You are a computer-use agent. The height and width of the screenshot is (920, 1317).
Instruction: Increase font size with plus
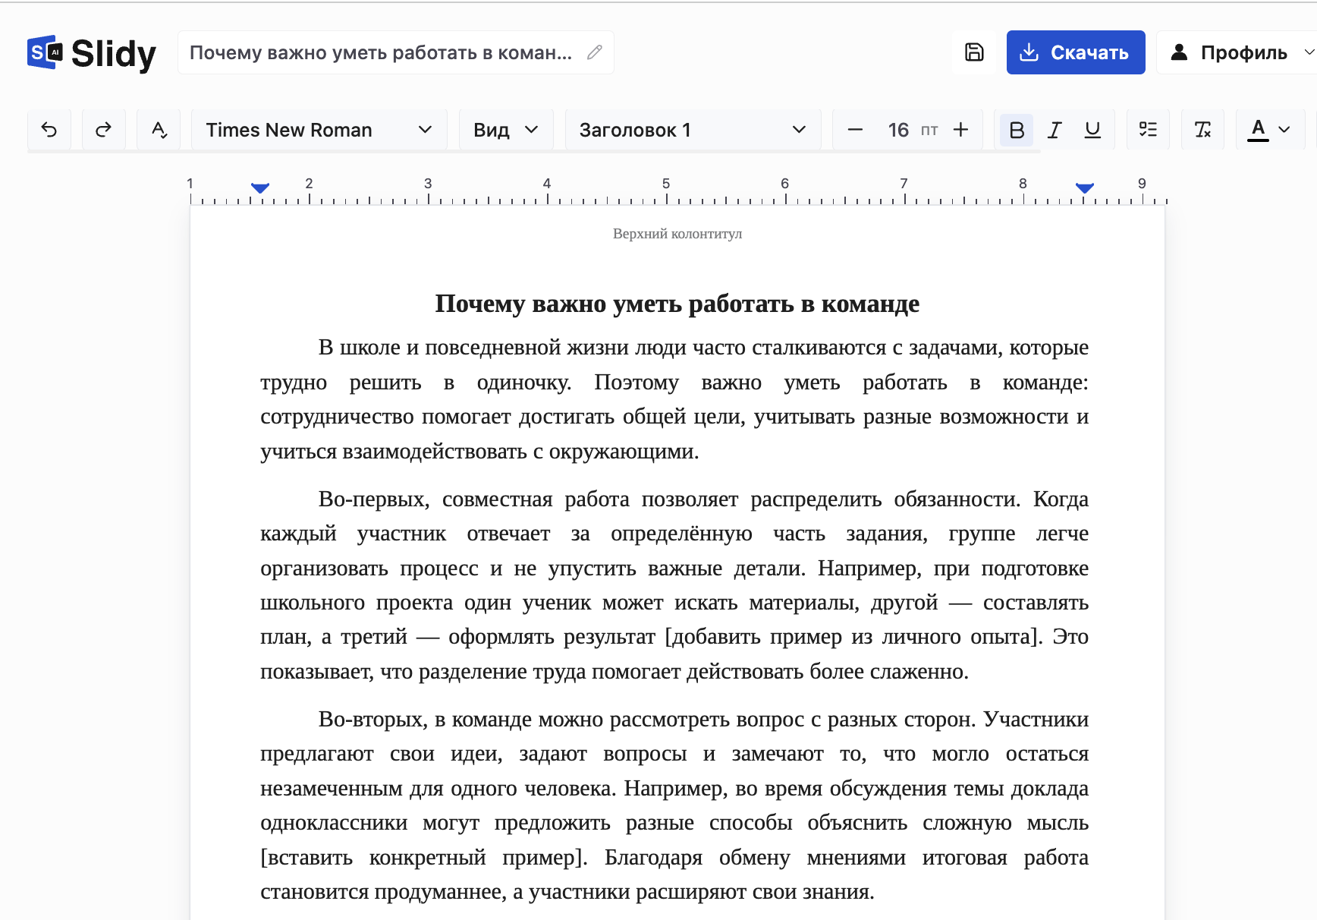[960, 130]
